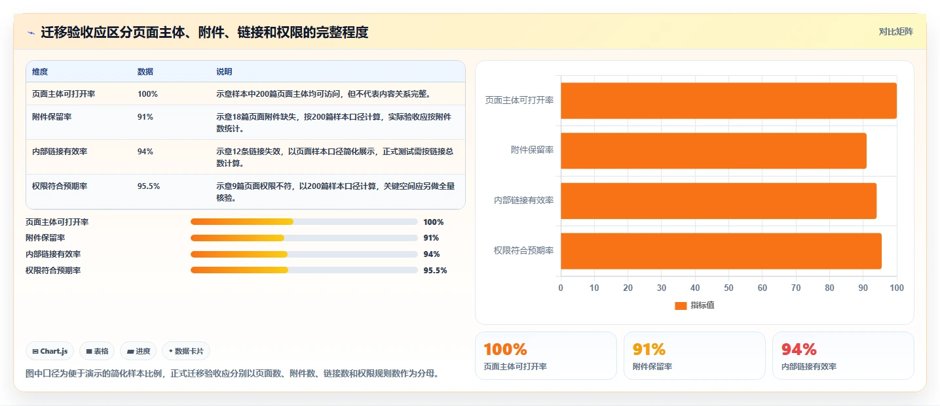Click table cell 附件保留率
This screenshot has width=940, height=406.
pyautogui.click(x=52, y=117)
